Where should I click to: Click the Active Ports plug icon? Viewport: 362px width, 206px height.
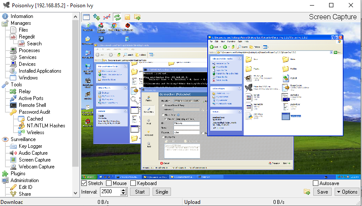13,98
